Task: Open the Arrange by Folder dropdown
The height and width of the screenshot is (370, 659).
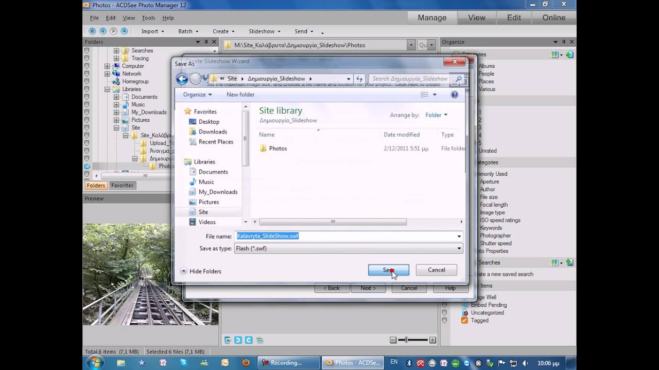Action: click(437, 115)
